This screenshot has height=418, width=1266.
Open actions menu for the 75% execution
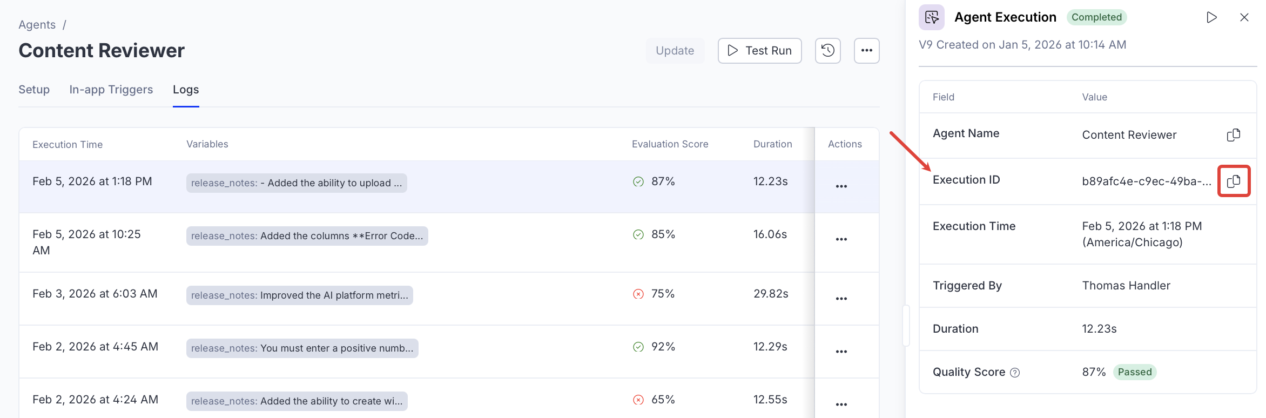click(x=841, y=299)
